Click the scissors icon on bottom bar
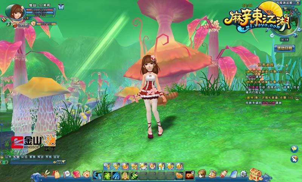Screen dimensions: 302x182 [46, 174]
